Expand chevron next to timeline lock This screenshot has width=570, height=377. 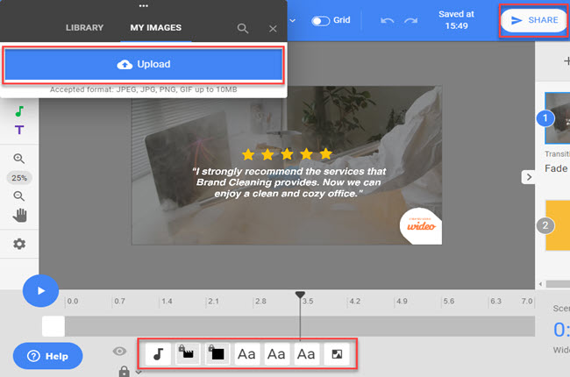(139, 373)
